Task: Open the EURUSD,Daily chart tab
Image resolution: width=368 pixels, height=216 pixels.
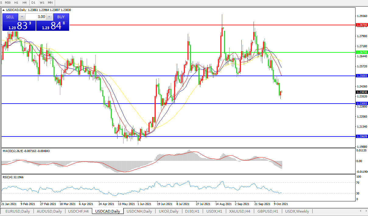Action: tap(18, 211)
